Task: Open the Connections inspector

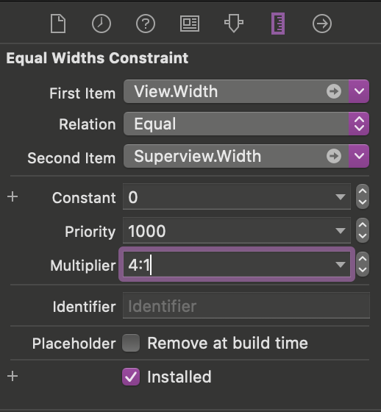Action: point(322,24)
